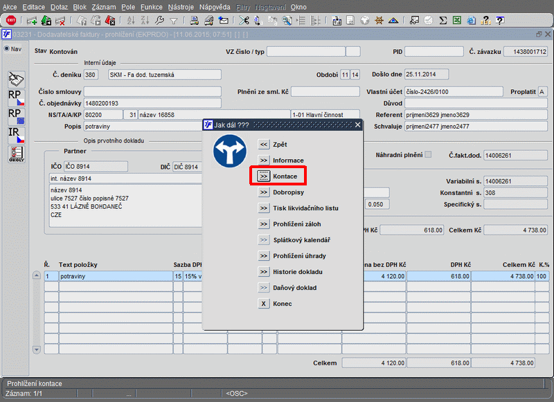Click the red EXIT toolbar icon
The height and width of the screenshot is (402, 554).
11,21
